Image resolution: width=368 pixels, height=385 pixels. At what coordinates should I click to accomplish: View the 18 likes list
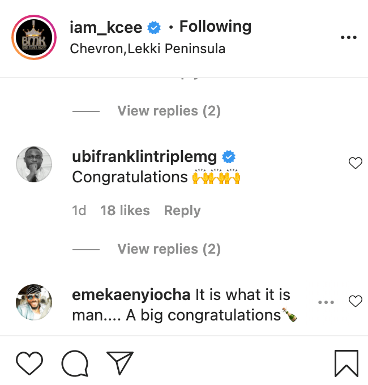pos(125,211)
